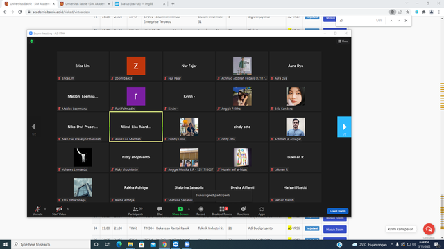The width and height of the screenshot is (444, 249).
Task: Open share options arrow beside Share Screen
Action: pos(189,209)
